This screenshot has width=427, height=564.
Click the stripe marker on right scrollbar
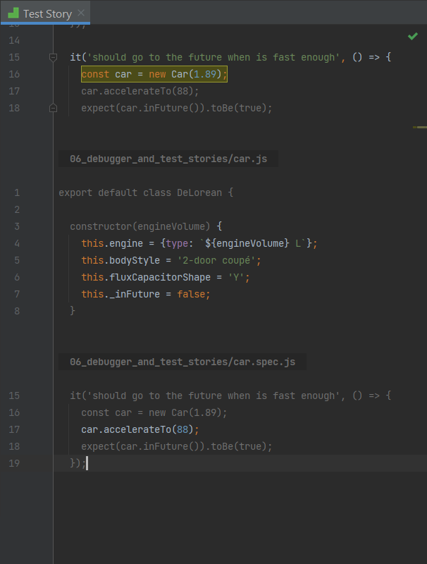tap(420, 127)
